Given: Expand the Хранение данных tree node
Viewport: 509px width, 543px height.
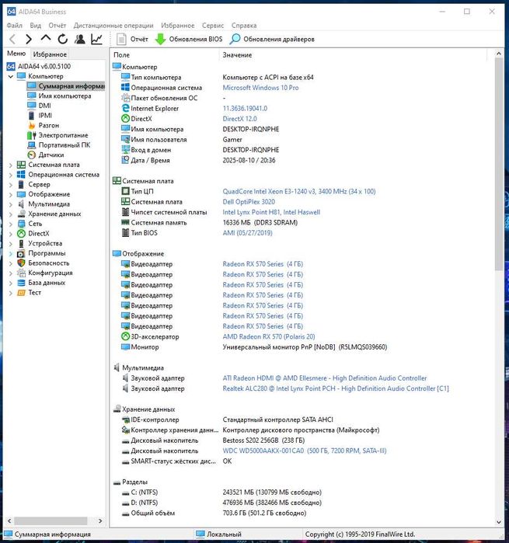Looking at the screenshot, I should point(11,214).
